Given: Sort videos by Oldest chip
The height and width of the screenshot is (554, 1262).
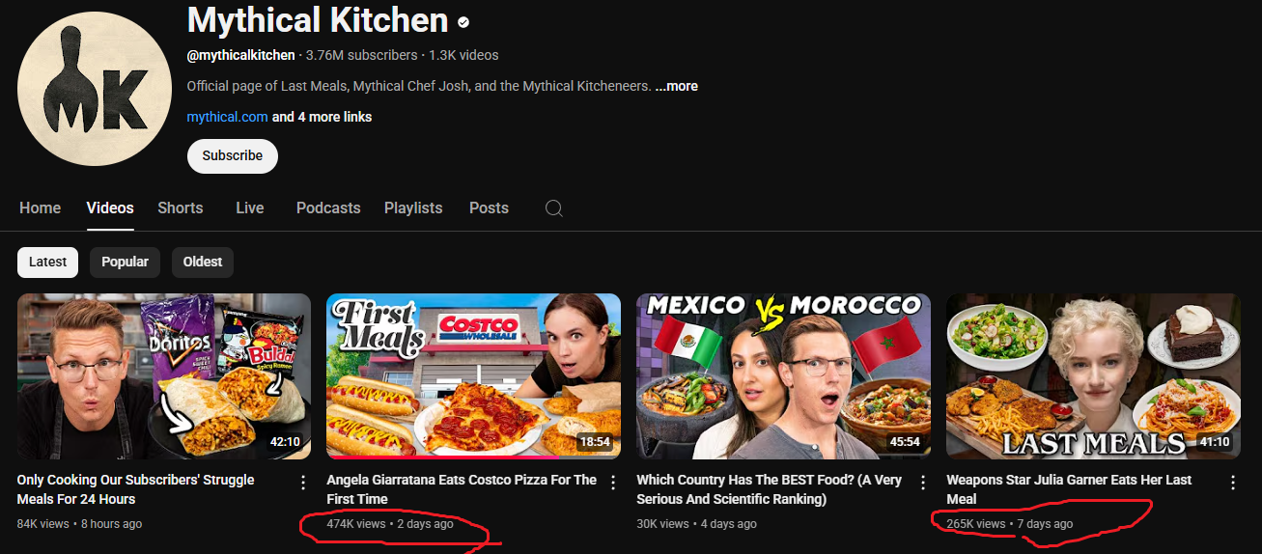Looking at the screenshot, I should tap(203, 262).
